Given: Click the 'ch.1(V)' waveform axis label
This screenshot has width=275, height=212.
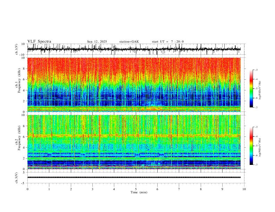Looking at the screenshot, I should coord(17,49).
